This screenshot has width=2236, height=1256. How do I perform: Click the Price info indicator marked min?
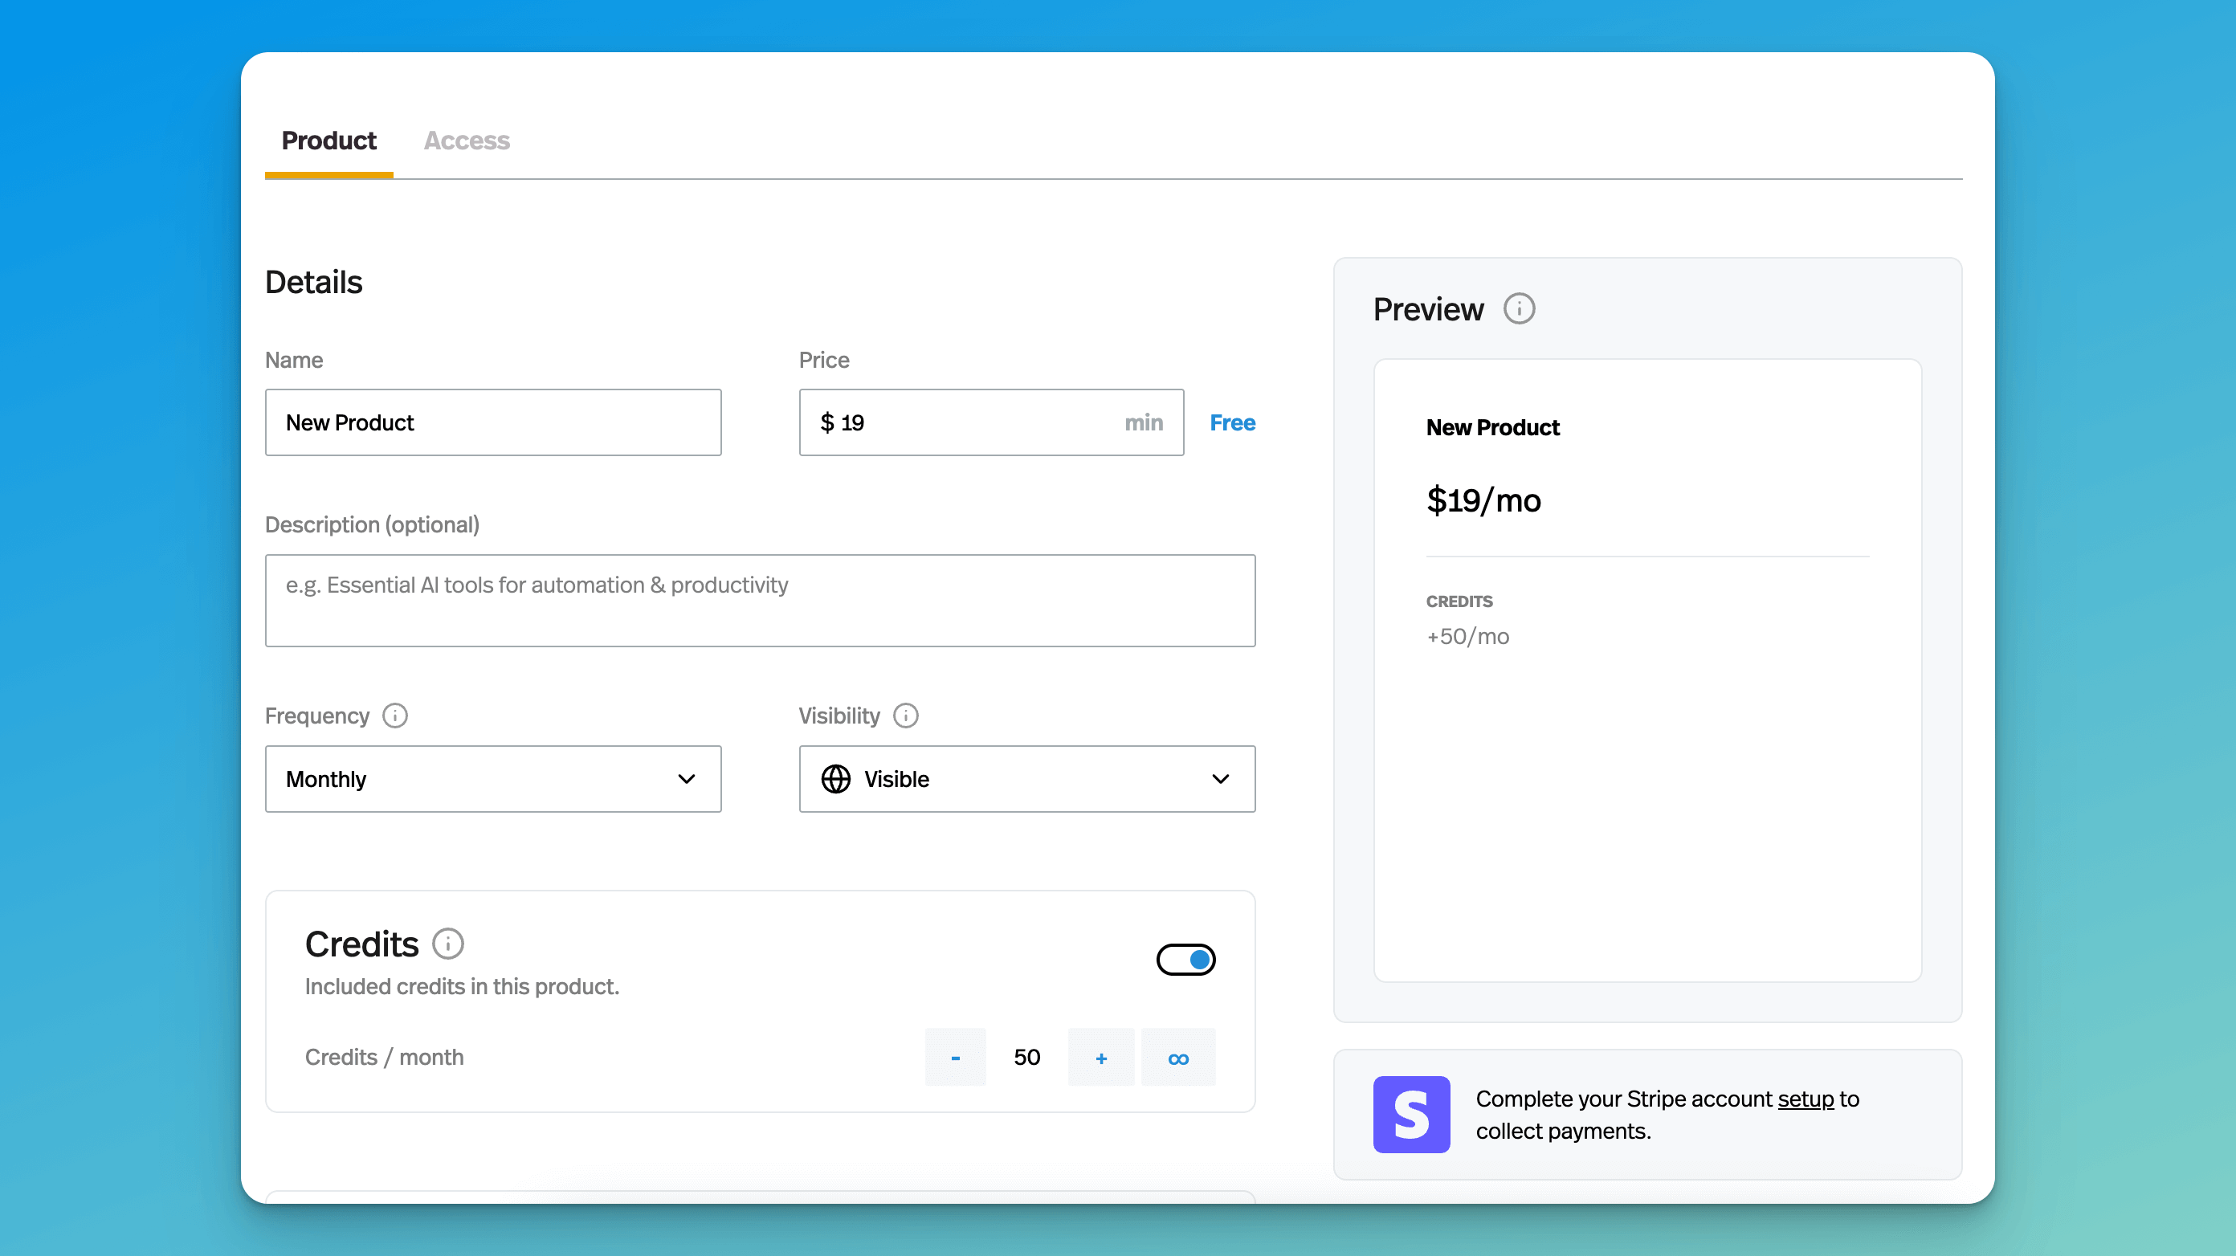(x=1144, y=422)
